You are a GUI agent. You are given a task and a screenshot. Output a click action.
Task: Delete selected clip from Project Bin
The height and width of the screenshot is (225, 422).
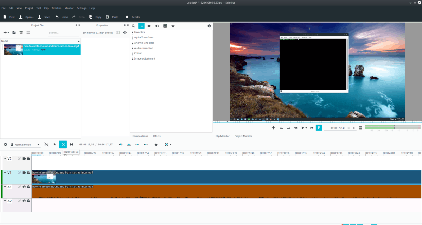coord(21,33)
